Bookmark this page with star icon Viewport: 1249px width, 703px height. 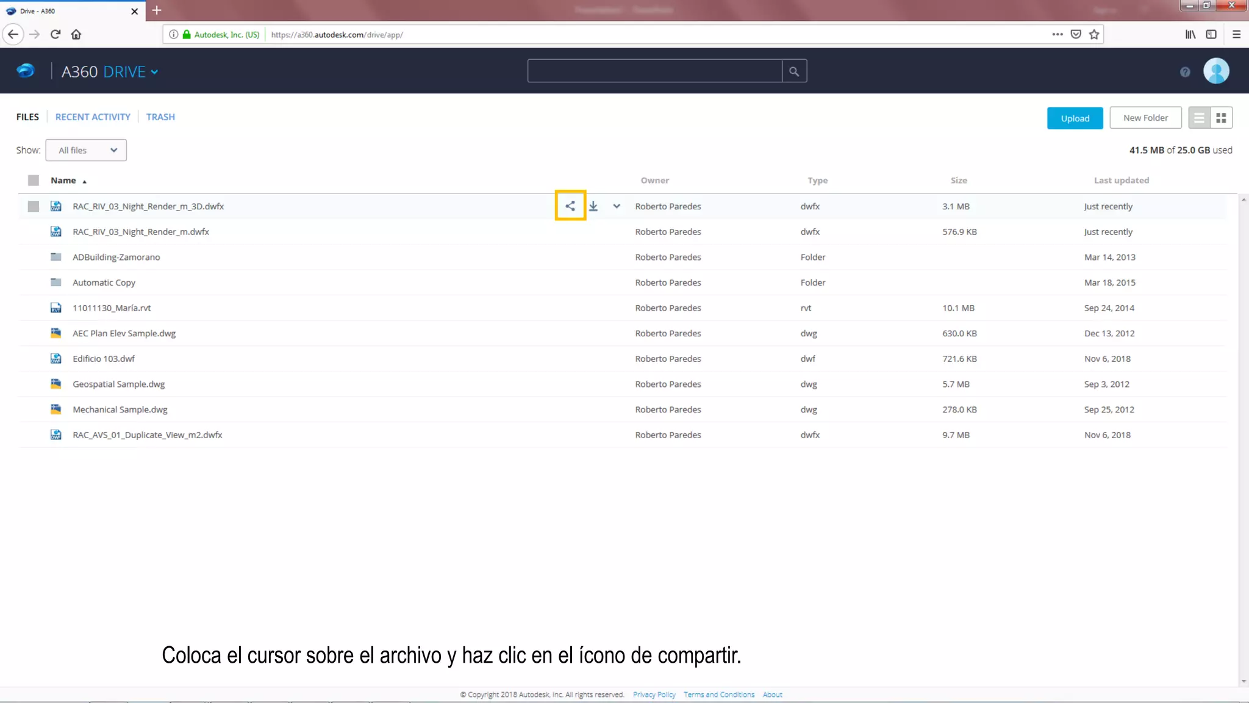1094,34
